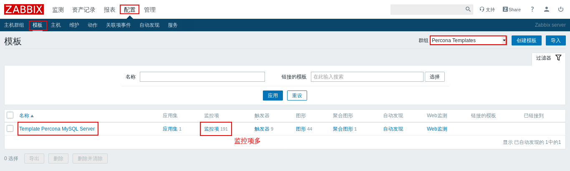
Task: Open the 管理 top menu
Action: coord(150,10)
